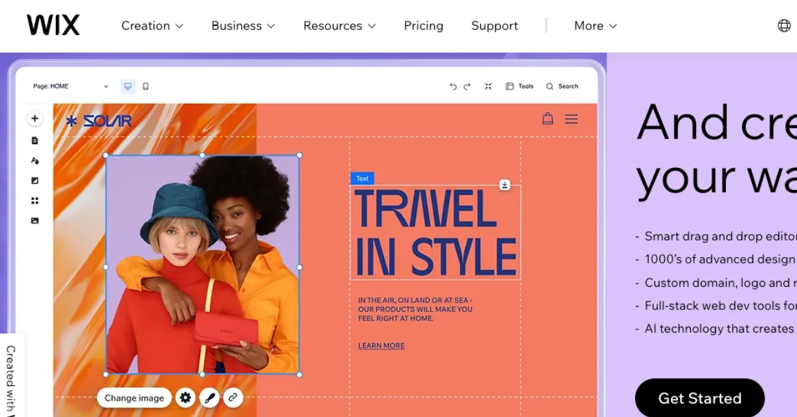Image resolution: width=797 pixels, height=417 pixels.
Task: Open the Resources dropdown
Action: pyautogui.click(x=339, y=26)
